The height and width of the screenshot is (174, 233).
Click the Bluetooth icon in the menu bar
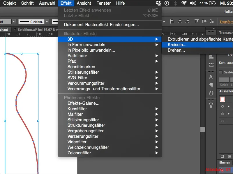point(176,3)
